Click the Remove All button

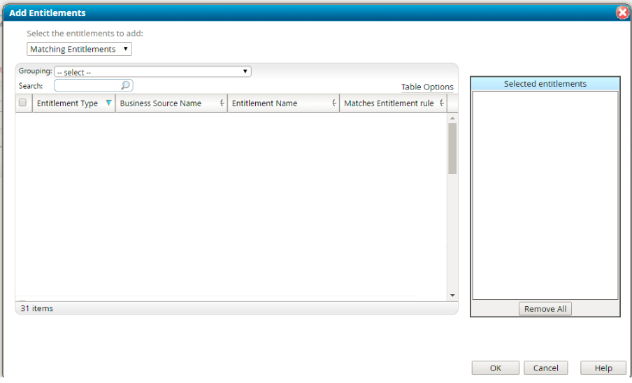pos(545,309)
